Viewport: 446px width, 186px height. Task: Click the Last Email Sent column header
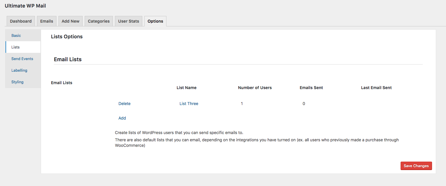tap(376, 88)
